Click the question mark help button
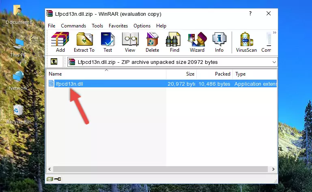This screenshot has height=192, width=312. point(250,13)
